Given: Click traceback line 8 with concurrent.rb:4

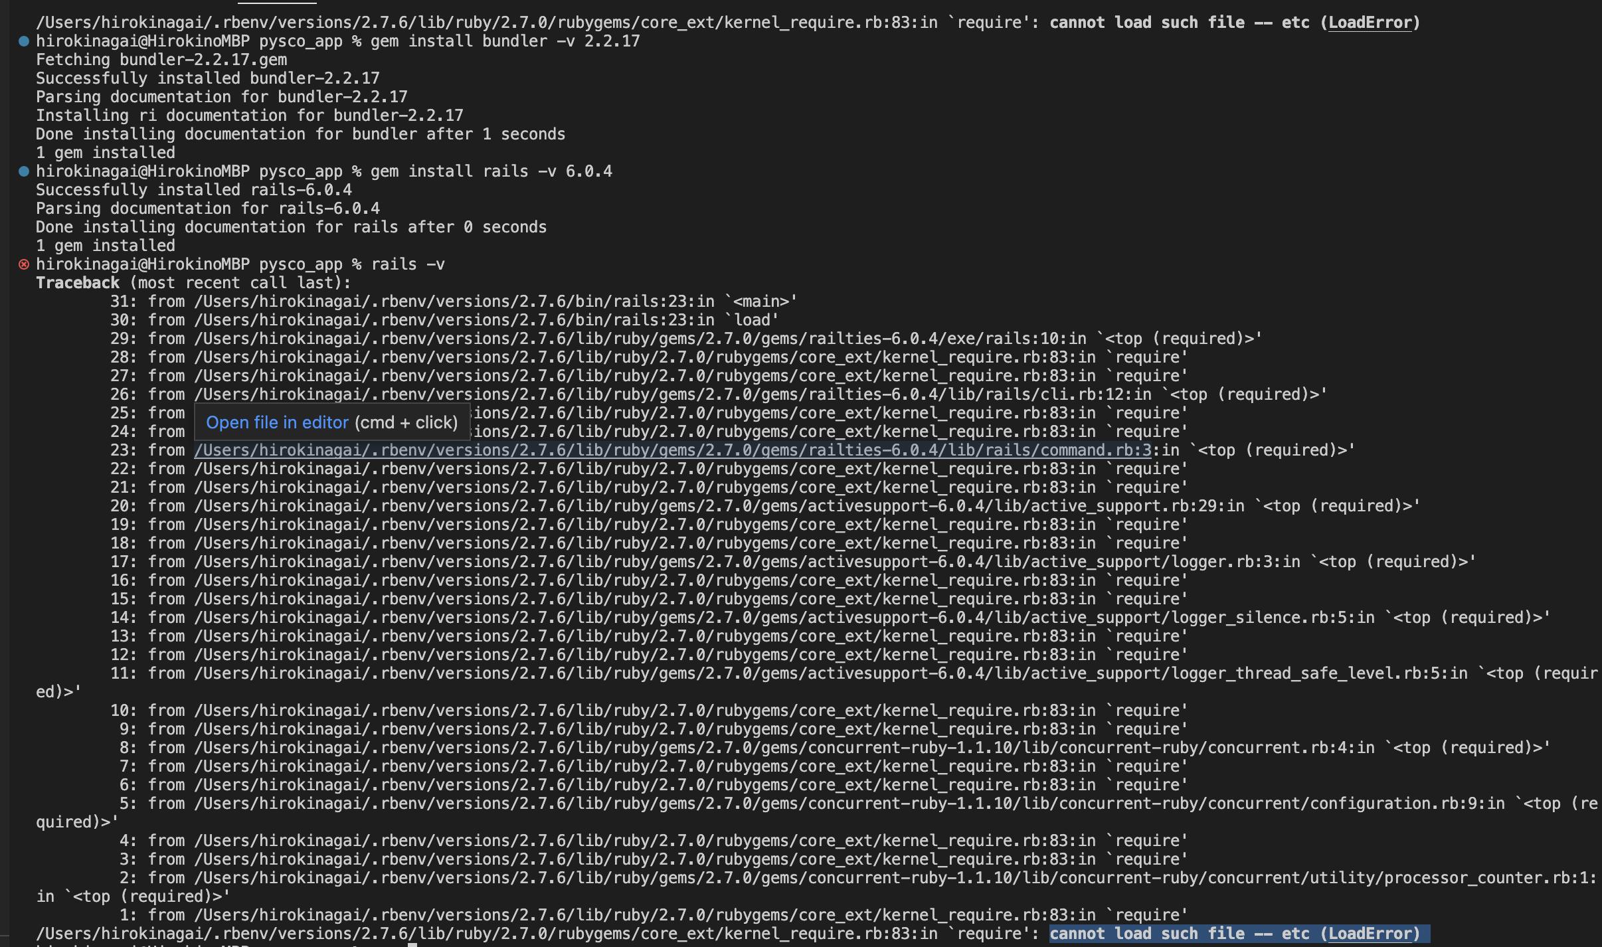Looking at the screenshot, I should (x=835, y=748).
